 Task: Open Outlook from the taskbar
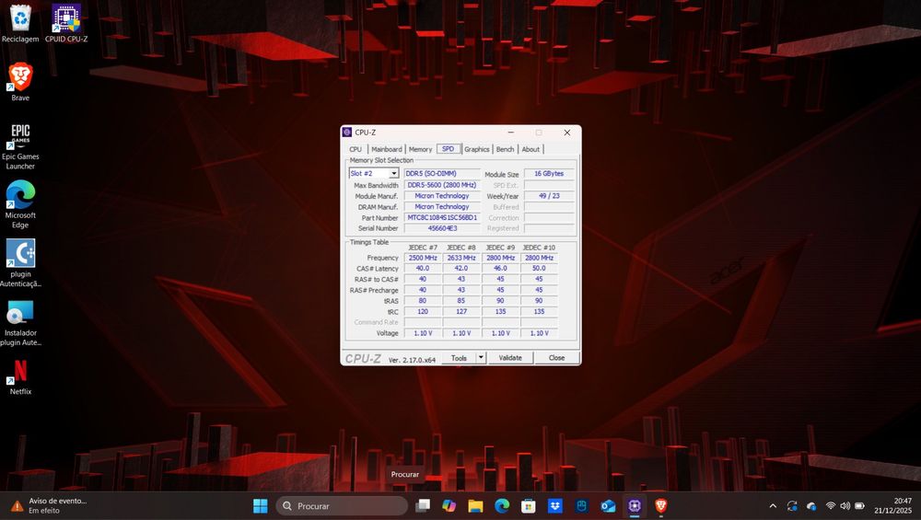(x=608, y=506)
